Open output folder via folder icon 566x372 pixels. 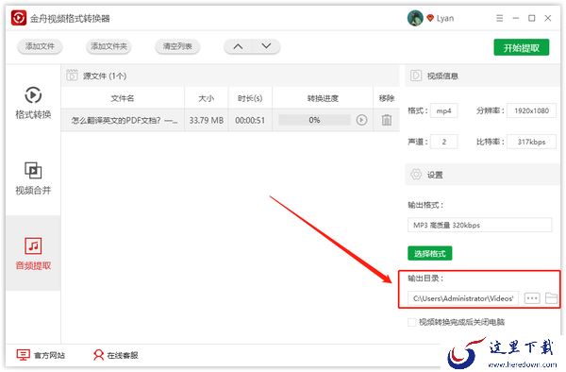pyautogui.click(x=551, y=298)
